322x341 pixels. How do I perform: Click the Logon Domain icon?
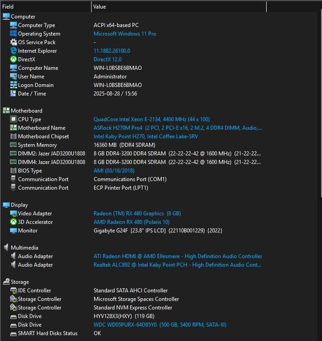[x=13, y=85]
